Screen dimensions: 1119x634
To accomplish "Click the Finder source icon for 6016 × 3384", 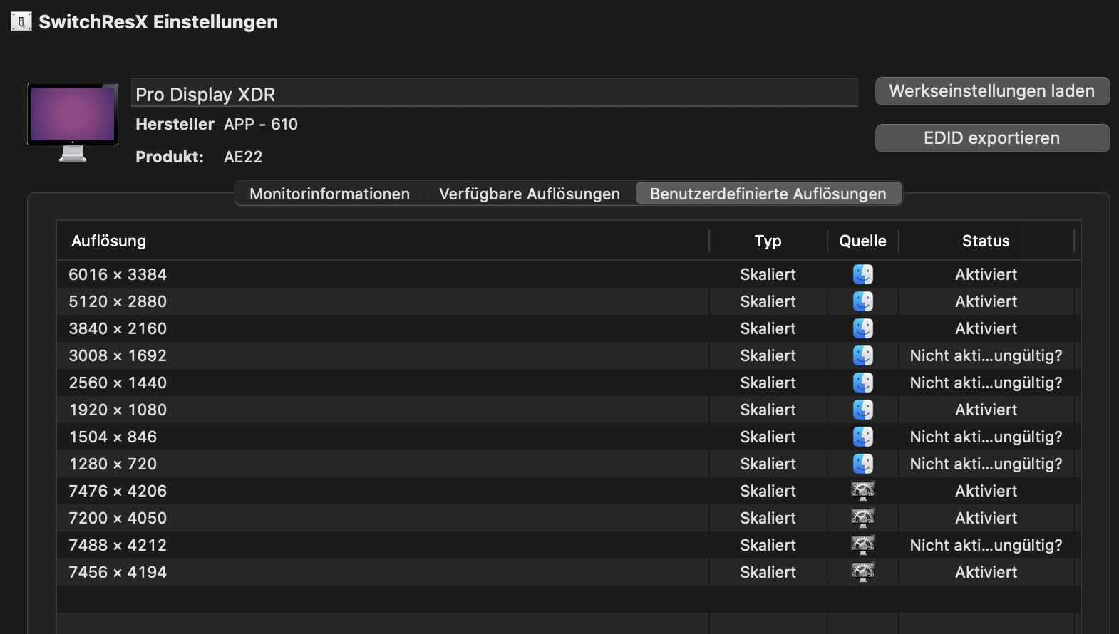I will pos(862,274).
